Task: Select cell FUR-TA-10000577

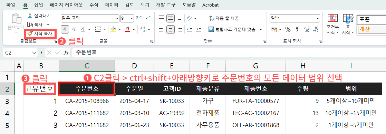Action: tap(256, 101)
